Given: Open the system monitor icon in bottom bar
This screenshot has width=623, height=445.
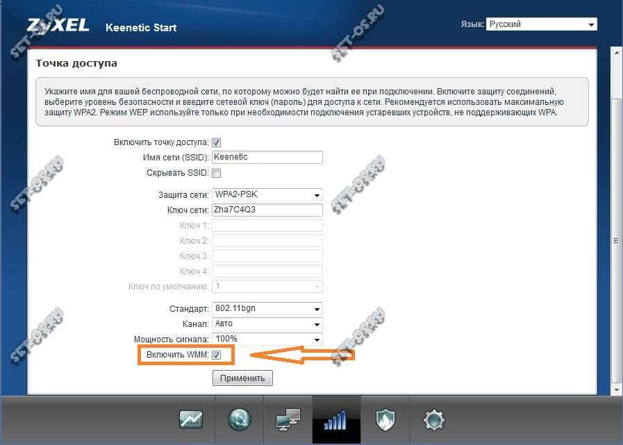Looking at the screenshot, I should [191, 419].
